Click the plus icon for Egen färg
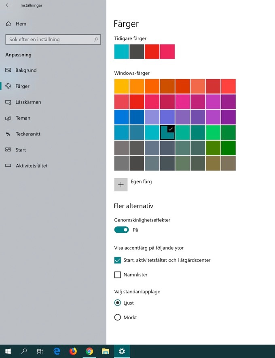 click(x=121, y=184)
